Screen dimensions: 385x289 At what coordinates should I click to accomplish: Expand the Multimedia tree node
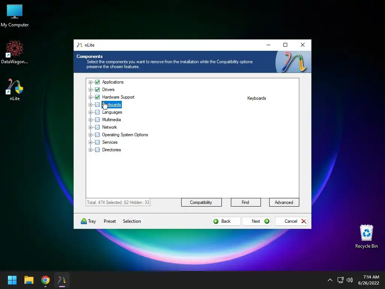point(90,120)
